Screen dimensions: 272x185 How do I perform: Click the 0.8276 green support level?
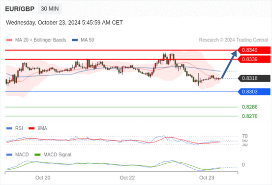[250, 116]
